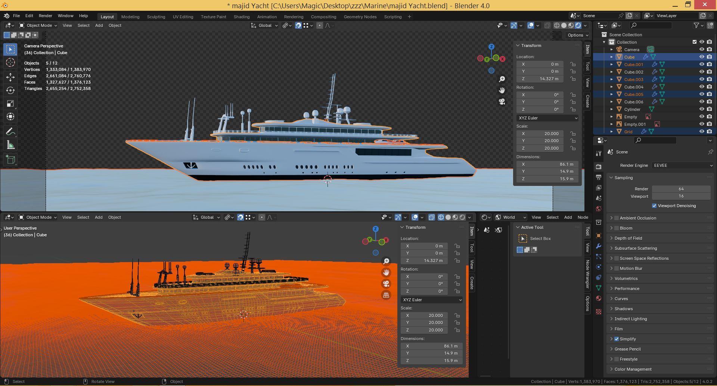Open Object Mode dropdown in camera viewport
The image size is (717, 386).
(38, 25)
